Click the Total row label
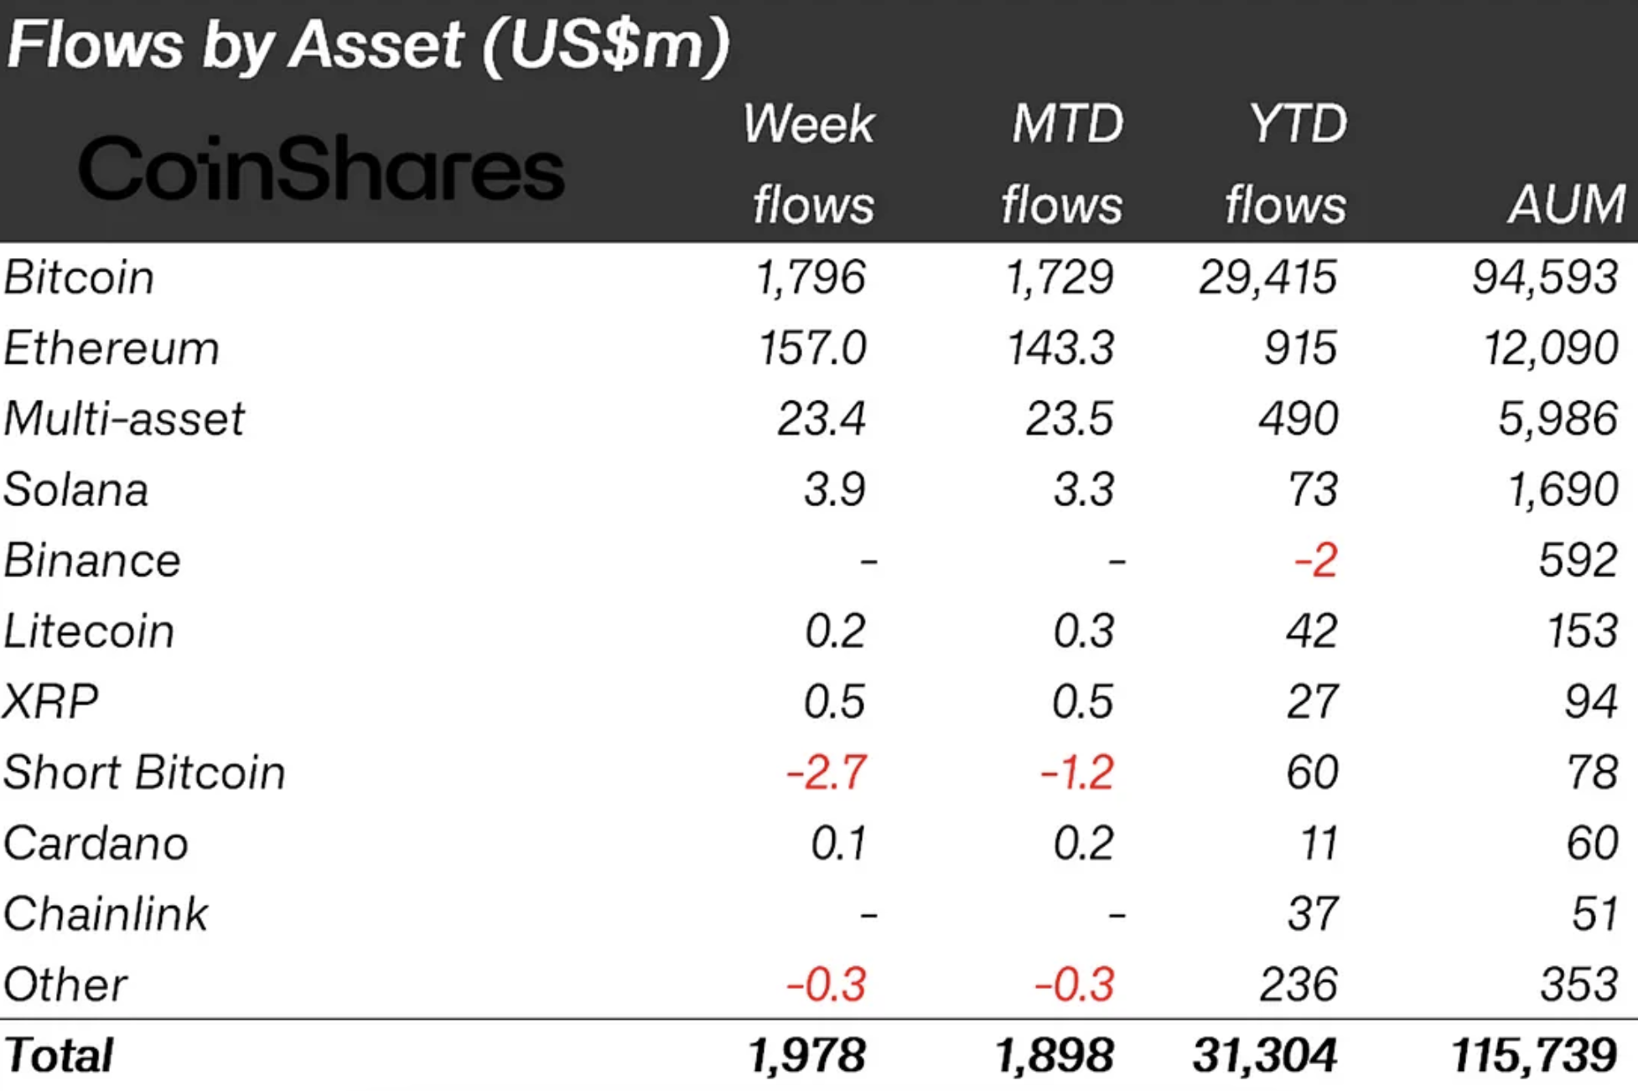 coord(59,1055)
